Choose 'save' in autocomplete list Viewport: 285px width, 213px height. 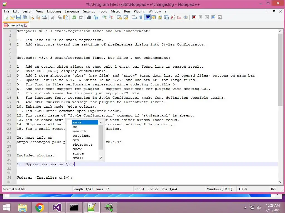85,122
